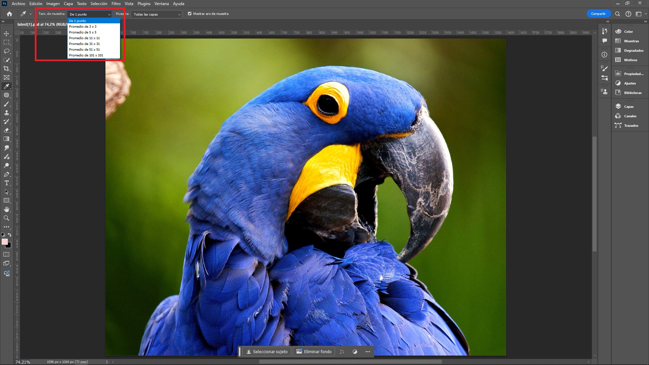Choose Promedio de 3 x 3
649x365 pixels.
pos(94,27)
